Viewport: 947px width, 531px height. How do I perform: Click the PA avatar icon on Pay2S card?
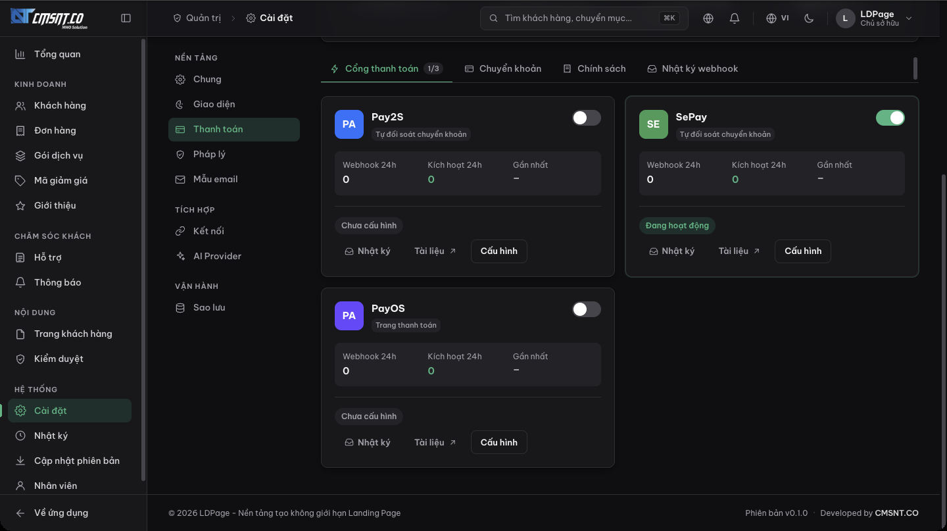(x=349, y=124)
